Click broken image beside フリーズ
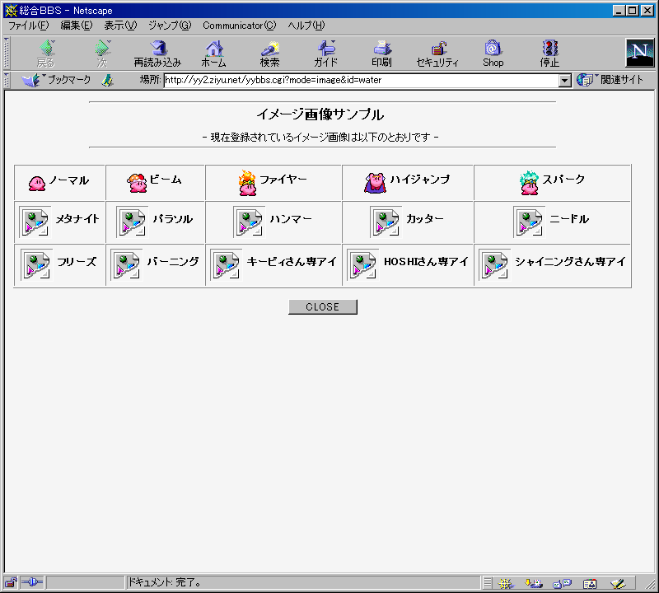The image size is (659, 593). coord(36,265)
